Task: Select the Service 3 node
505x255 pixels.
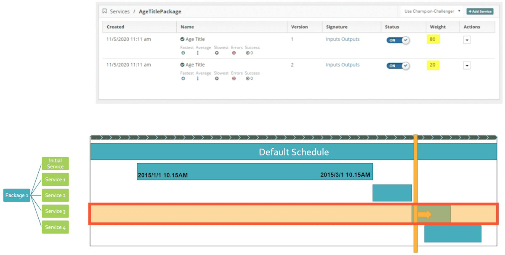Action: click(55, 211)
